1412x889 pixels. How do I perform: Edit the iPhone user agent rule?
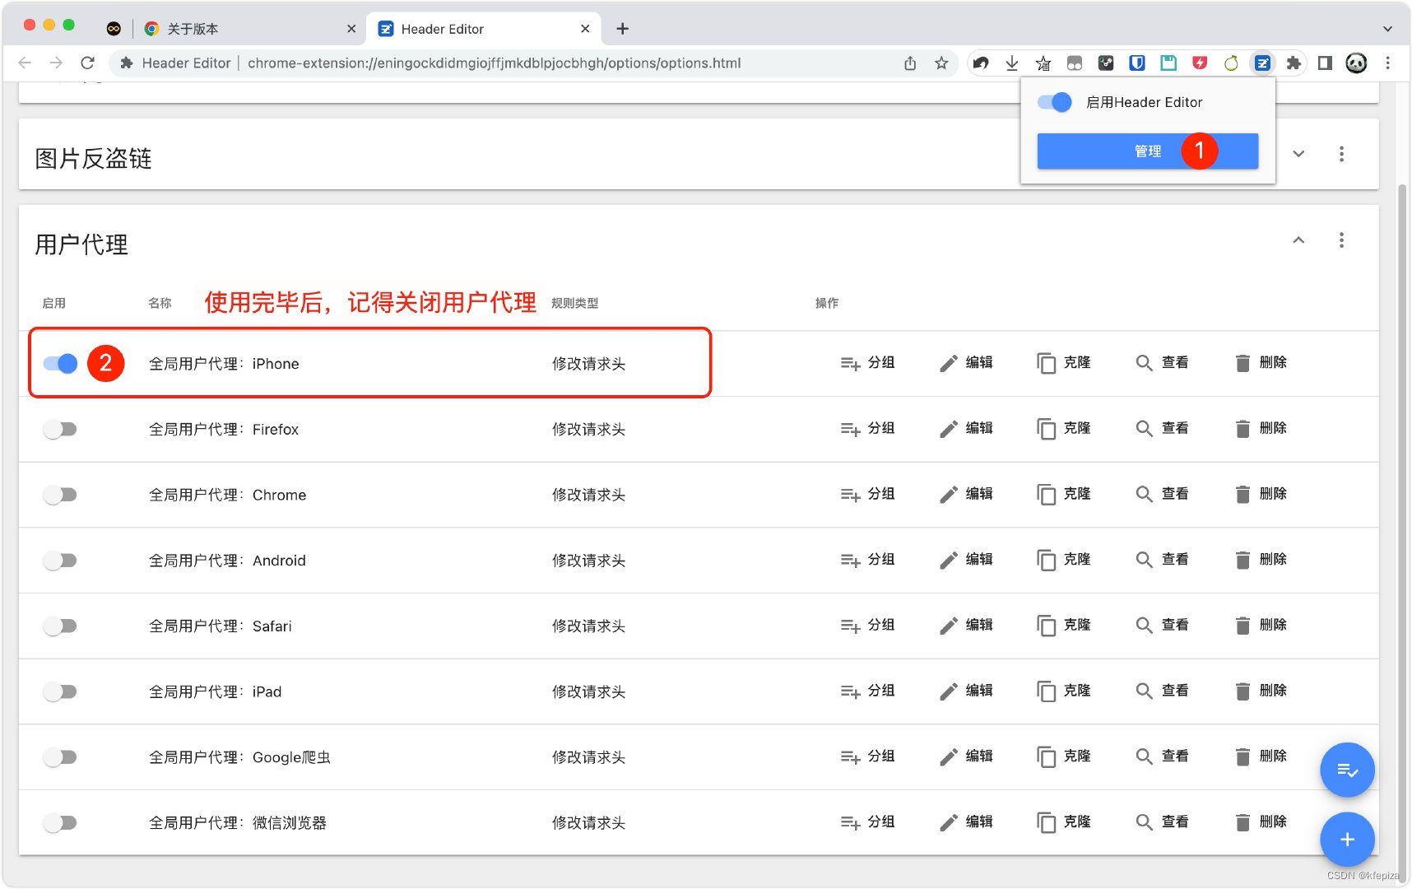point(966,363)
